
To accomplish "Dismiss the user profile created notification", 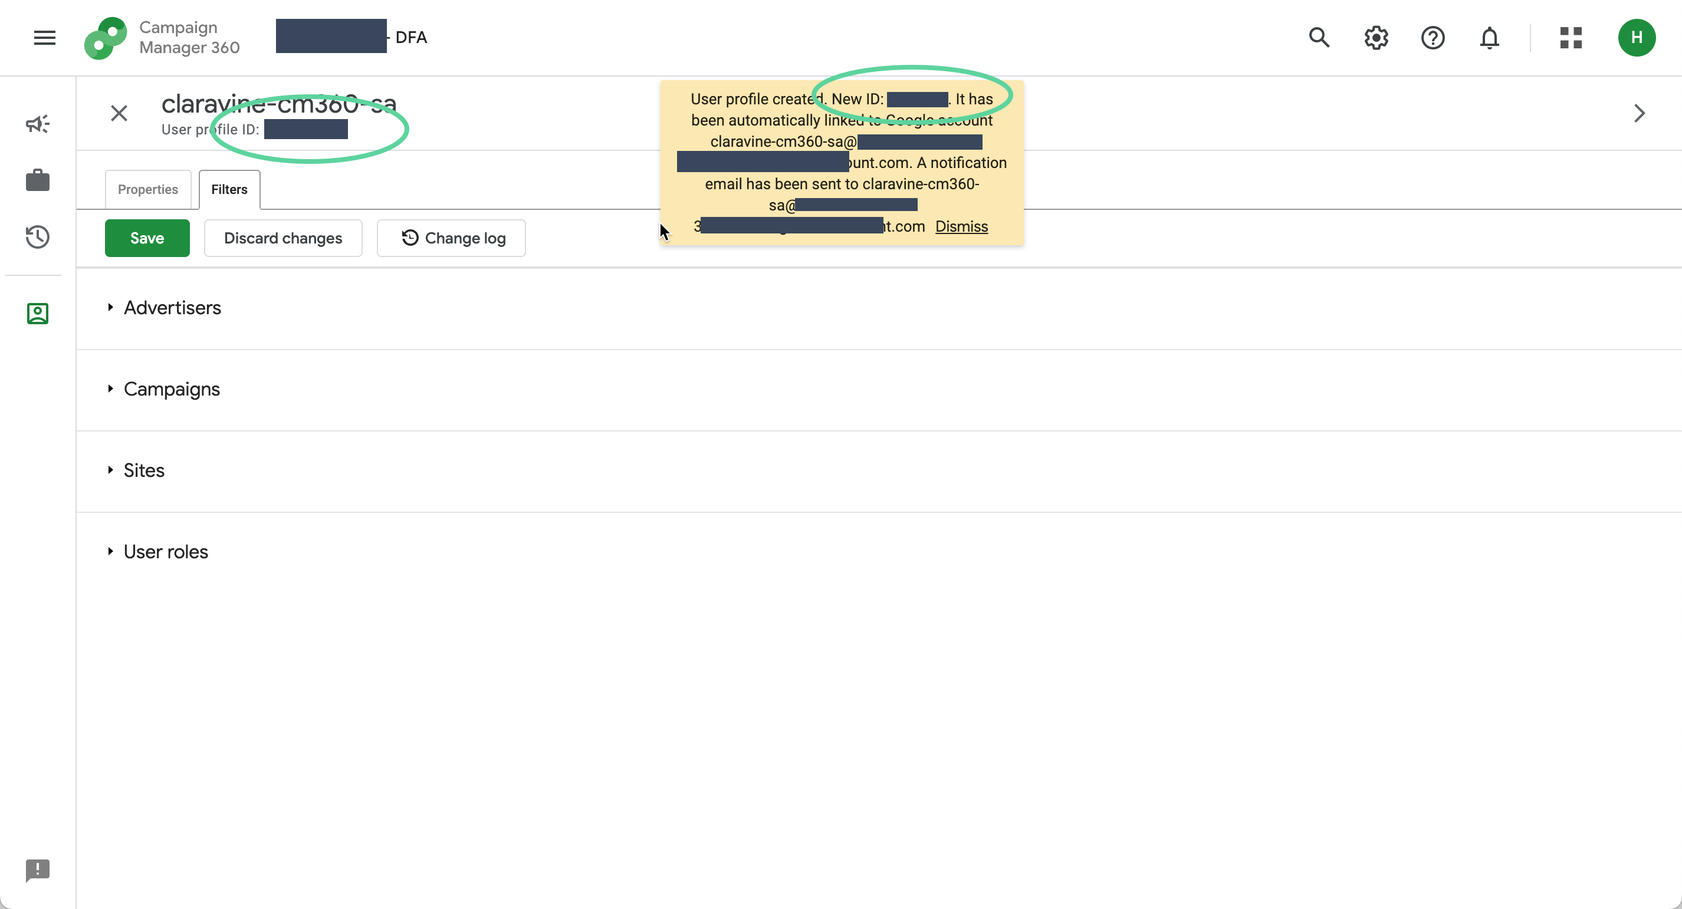I will pyautogui.click(x=961, y=226).
